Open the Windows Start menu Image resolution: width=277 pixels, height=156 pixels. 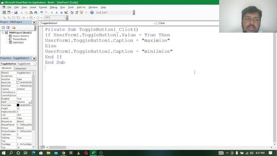point(3,153)
